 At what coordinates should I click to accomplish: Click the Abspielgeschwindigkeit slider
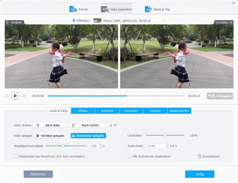pos(66,146)
